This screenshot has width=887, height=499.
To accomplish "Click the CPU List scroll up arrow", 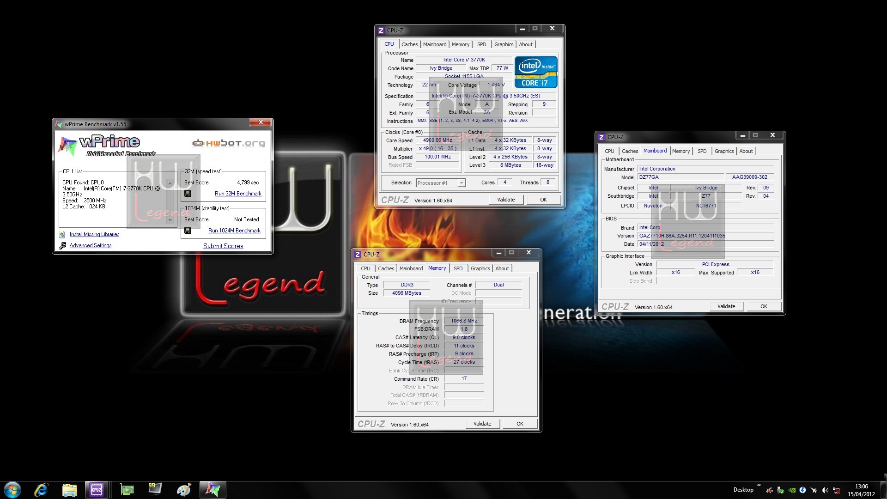I will click(170, 183).
